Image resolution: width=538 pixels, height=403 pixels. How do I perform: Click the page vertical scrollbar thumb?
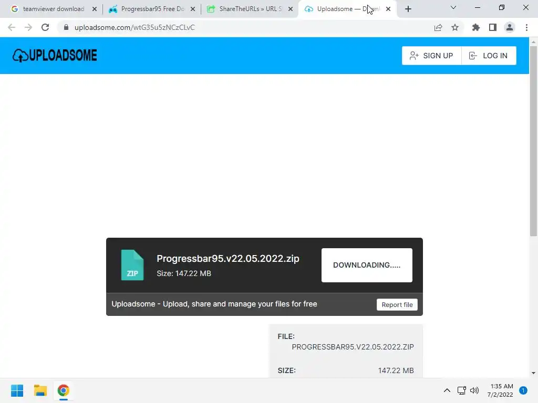(533, 141)
